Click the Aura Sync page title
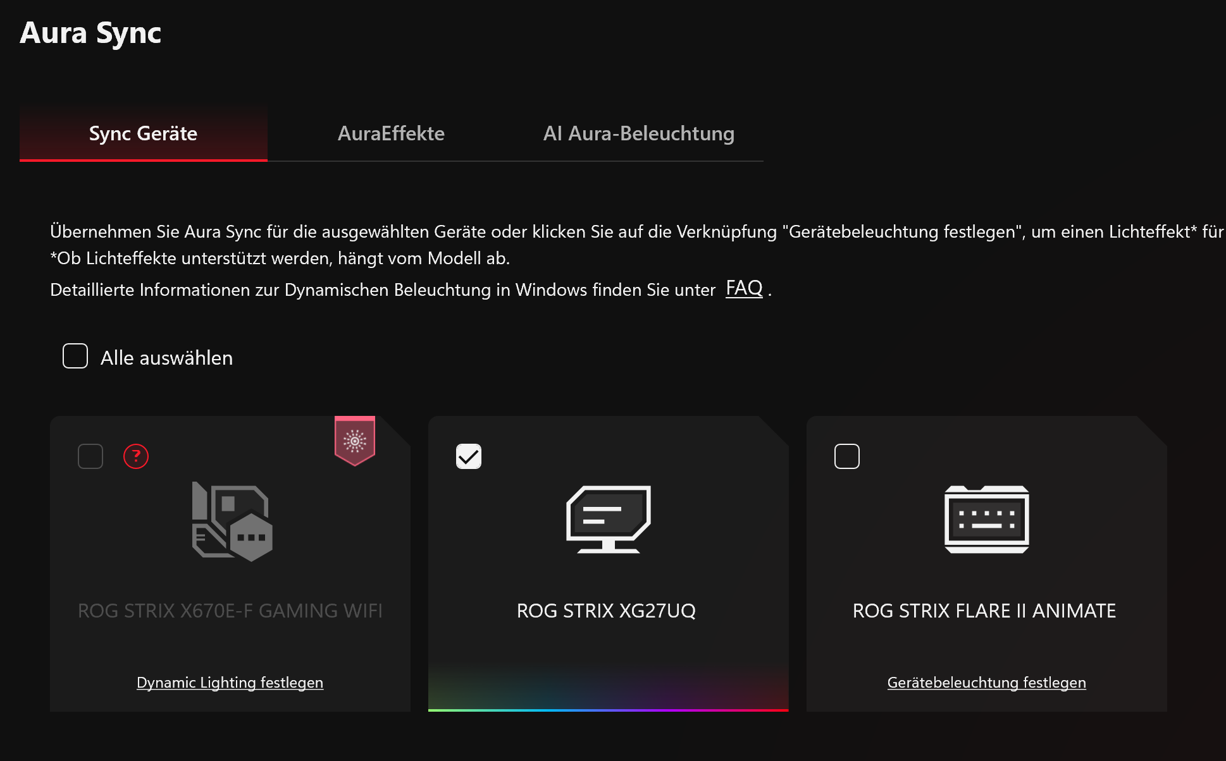1226x761 pixels. pos(90,33)
